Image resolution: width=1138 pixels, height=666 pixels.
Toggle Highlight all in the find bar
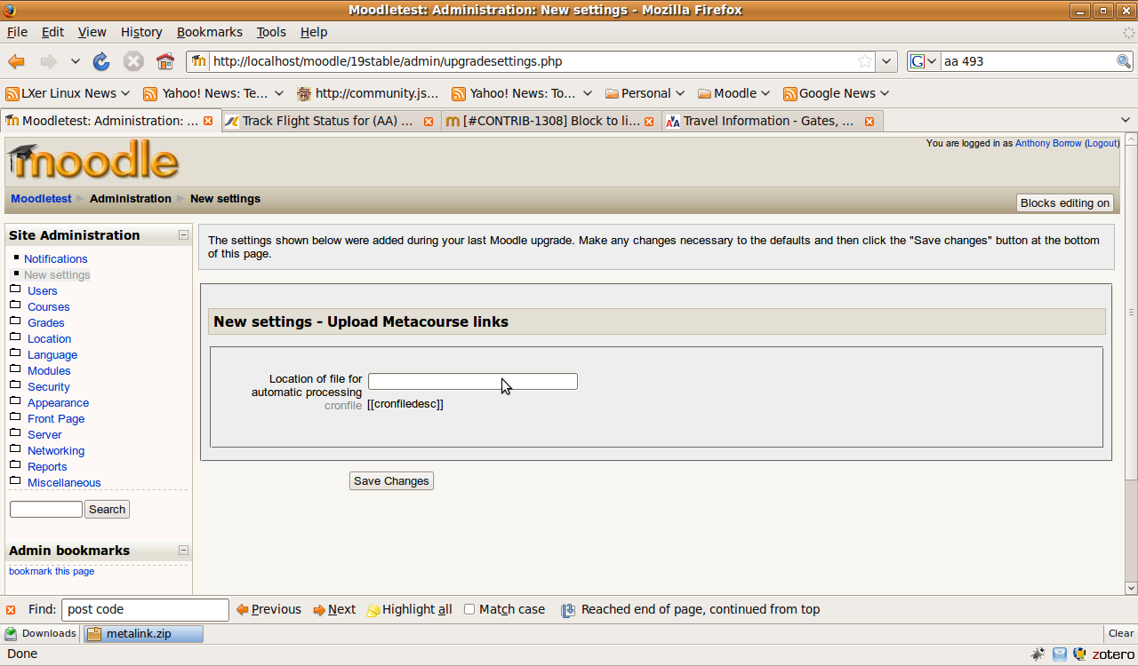(409, 609)
